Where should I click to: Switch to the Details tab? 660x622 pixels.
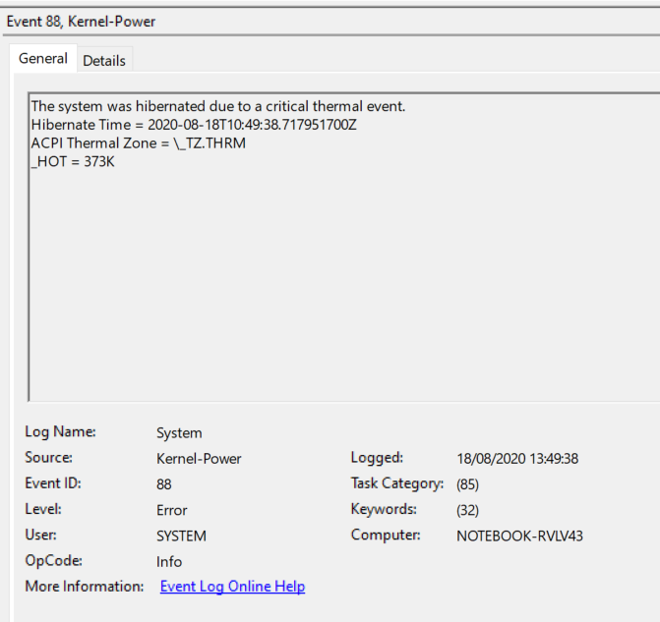(x=104, y=61)
